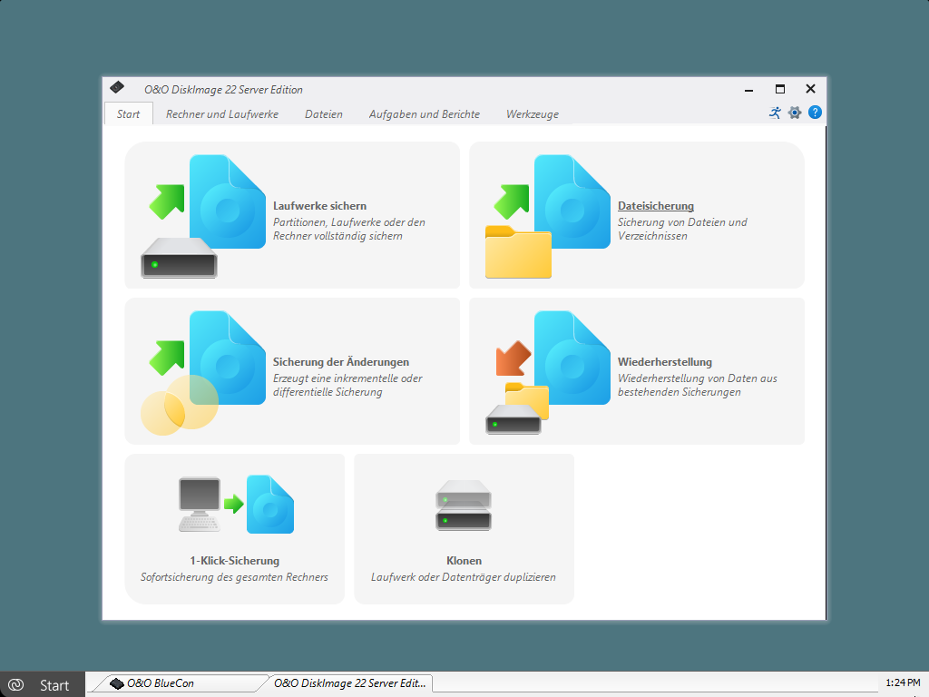
Task: Click the 1-Klick-Sicherung computer icon
Action: tap(236, 505)
